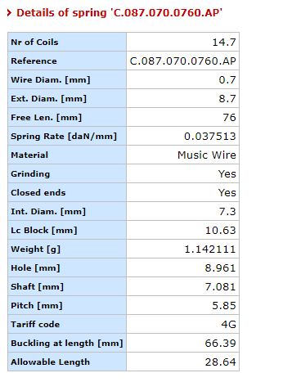This screenshot has height=382, width=301.
Task: Select the internal diameter value 7.3
Action: (x=227, y=212)
